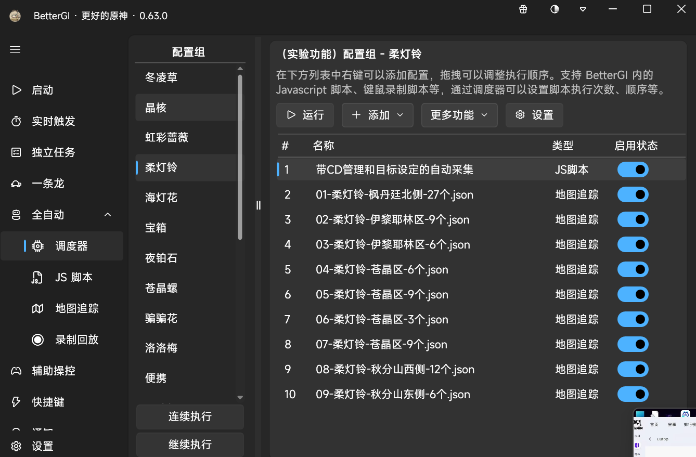Toggle off 05-柔灯铃-苍晶区-9个.json
The width and height of the screenshot is (696, 457).
(633, 294)
